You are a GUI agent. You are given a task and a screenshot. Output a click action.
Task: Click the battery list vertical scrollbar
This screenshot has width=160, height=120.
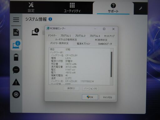(x=112, y=64)
